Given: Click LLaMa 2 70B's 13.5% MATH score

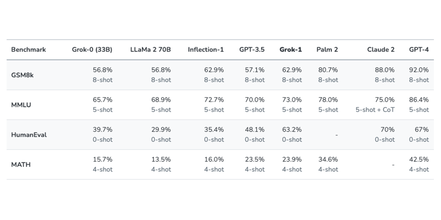Looking at the screenshot, I should tap(161, 159).
